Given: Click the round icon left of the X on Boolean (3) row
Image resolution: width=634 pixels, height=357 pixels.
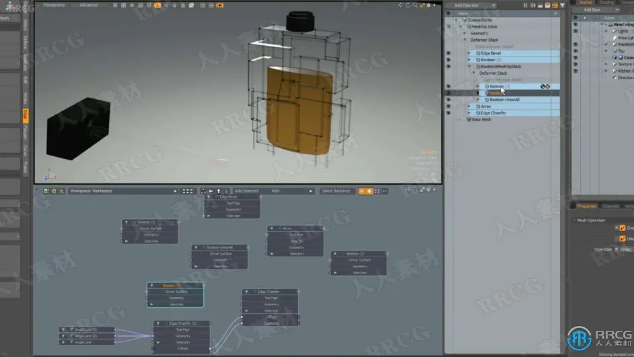Looking at the screenshot, I should click(542, 87).
